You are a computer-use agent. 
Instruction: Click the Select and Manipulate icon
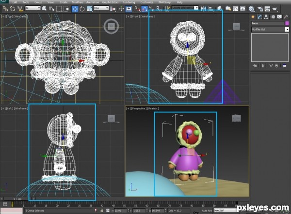click(x=121, y=9)
